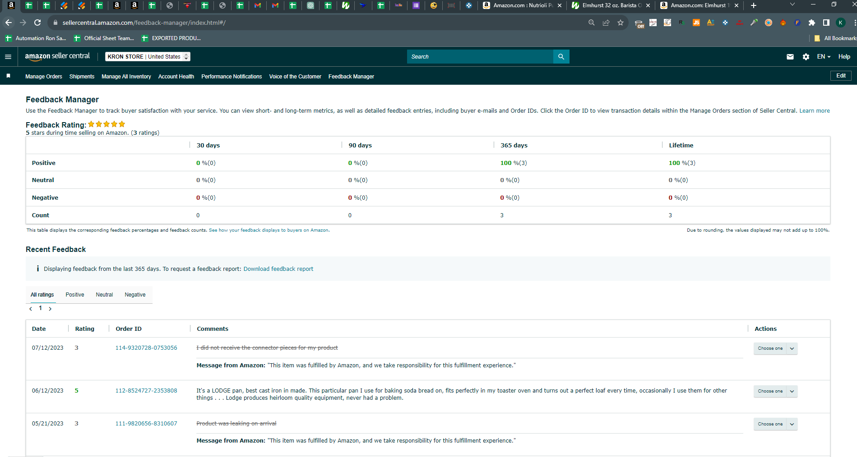Screen dimensions: 857x457
Task: Open the zoom indicator in the address bar
Action: pyautogui.click(x=591, y=23)
